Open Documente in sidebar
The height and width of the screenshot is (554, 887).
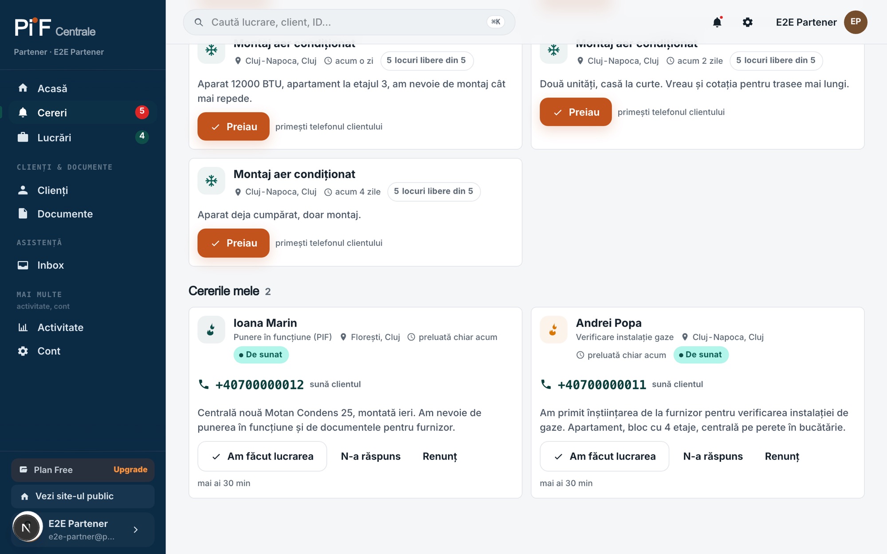click(83, 214)
